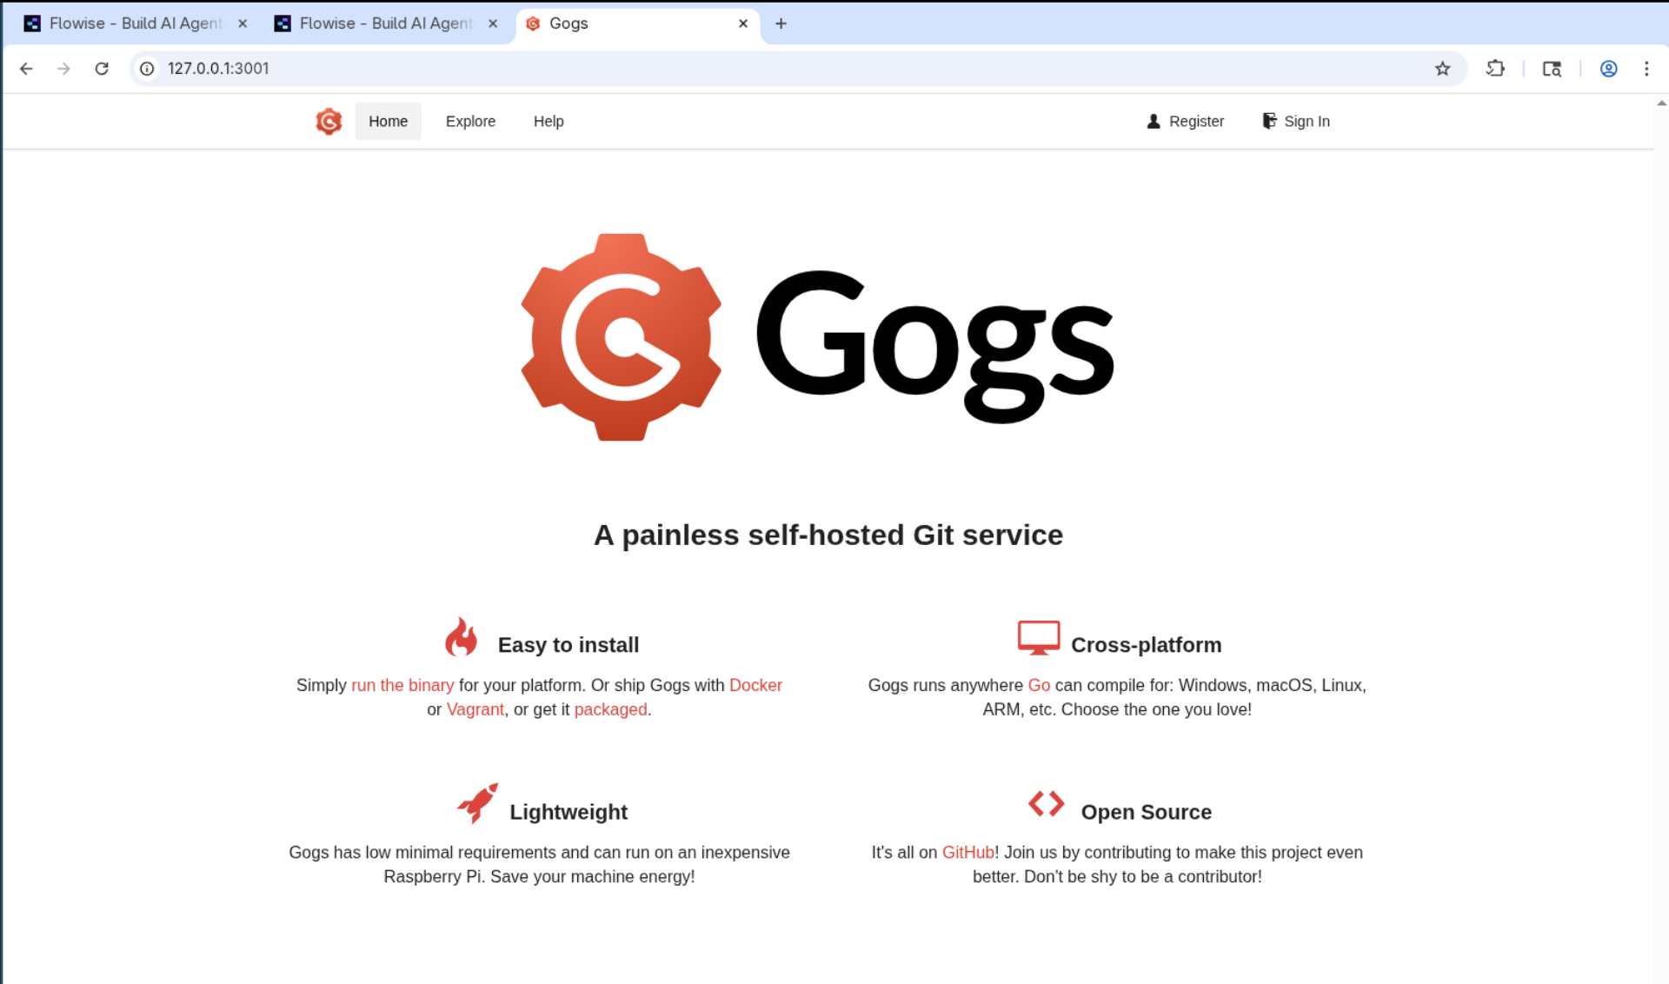The image size is (1669, 984).
Task: Open the Explore page
Action: 470,122
